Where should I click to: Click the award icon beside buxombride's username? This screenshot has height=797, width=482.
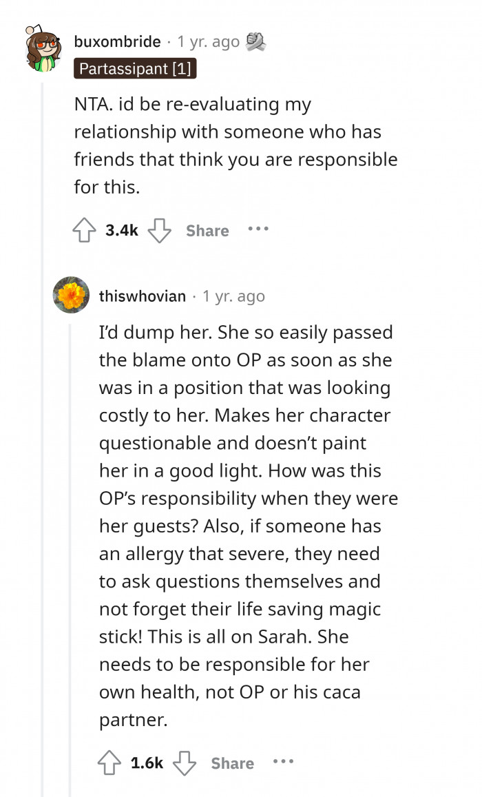[255, 41]
